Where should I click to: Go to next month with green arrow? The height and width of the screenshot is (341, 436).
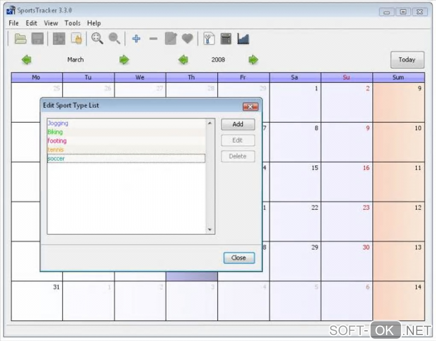[x=124, y=60]
